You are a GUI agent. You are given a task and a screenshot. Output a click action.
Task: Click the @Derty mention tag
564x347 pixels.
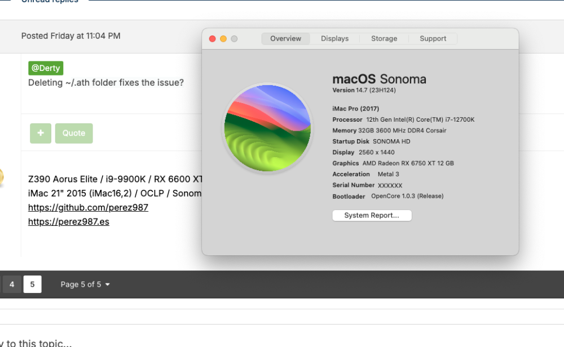(46, 68)
